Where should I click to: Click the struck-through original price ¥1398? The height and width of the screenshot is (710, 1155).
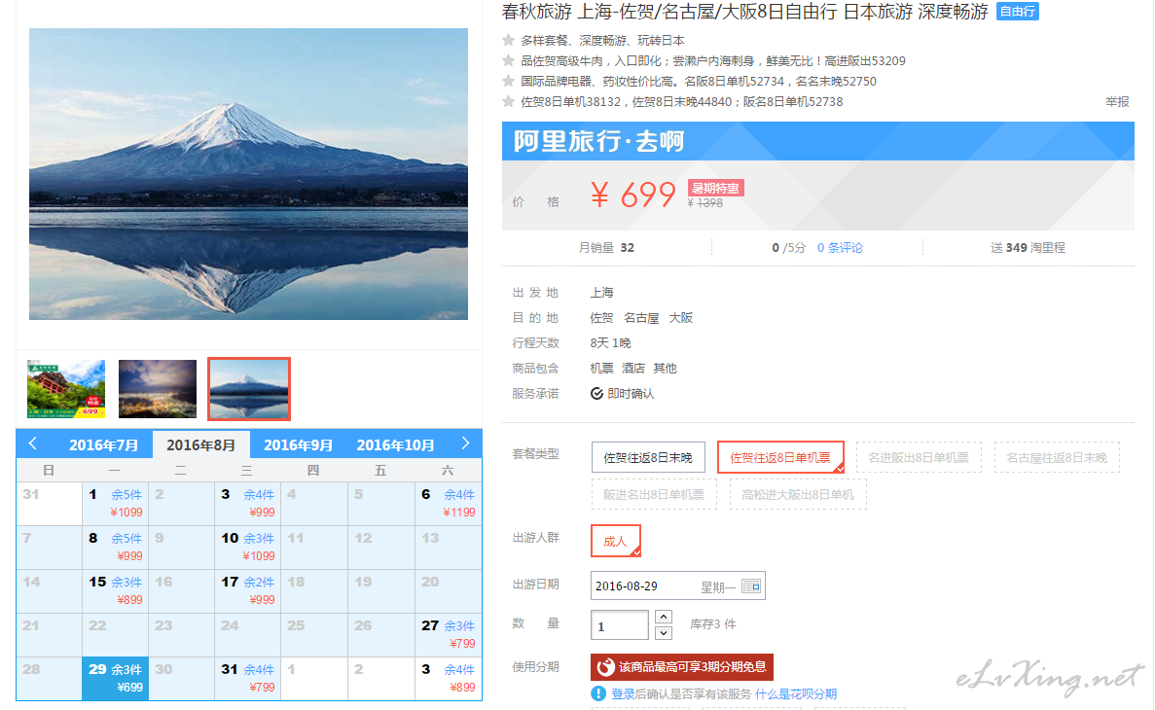pos(704,203)
